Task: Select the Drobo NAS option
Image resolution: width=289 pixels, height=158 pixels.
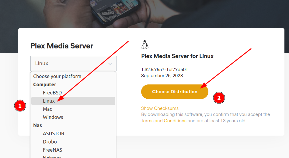Action: [x=50, y=142]
